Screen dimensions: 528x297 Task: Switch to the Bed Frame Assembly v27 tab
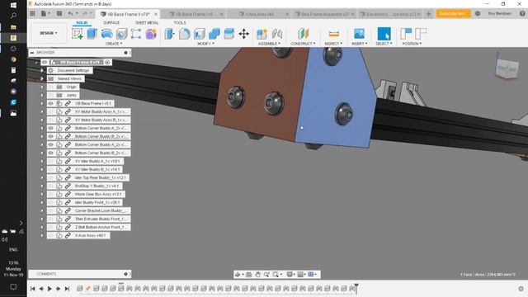point(323,14)
